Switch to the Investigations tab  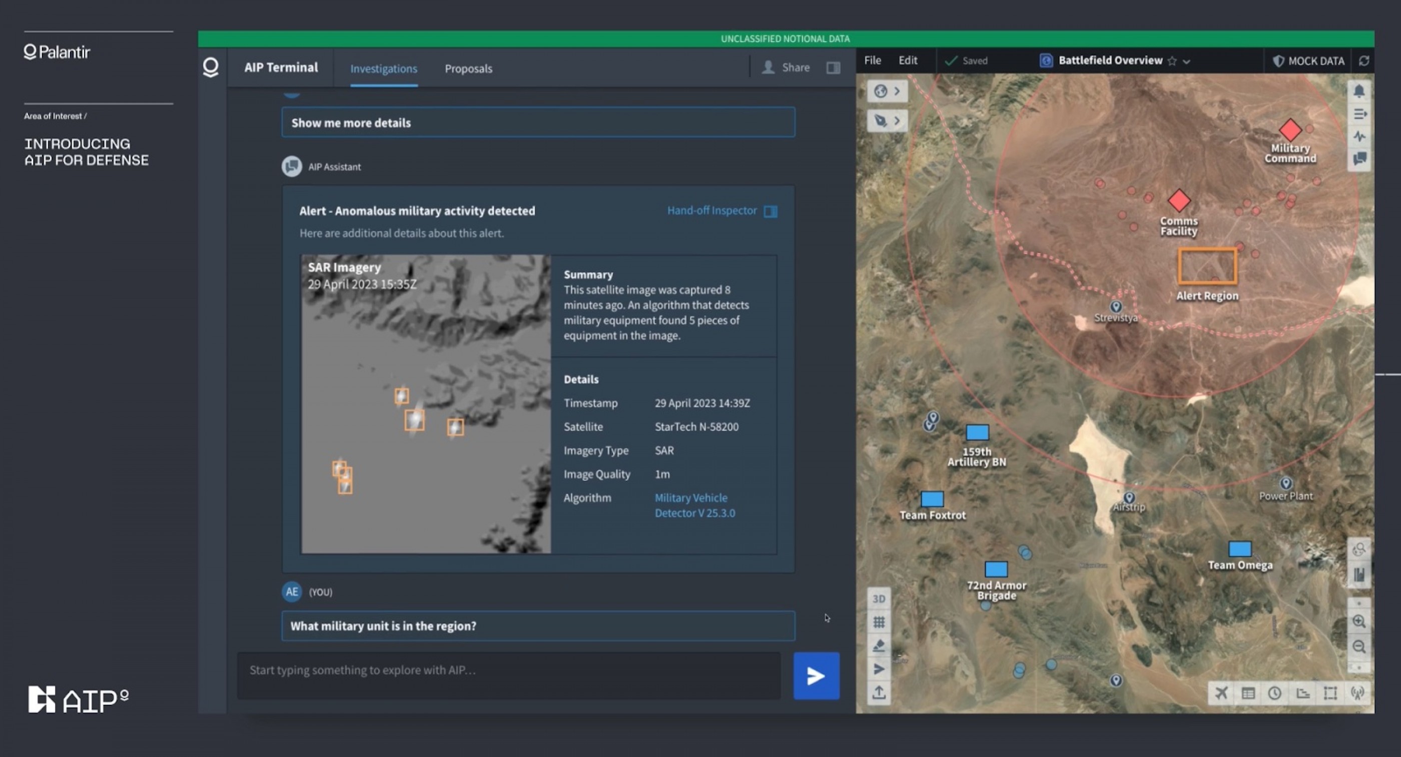[383, 69]
